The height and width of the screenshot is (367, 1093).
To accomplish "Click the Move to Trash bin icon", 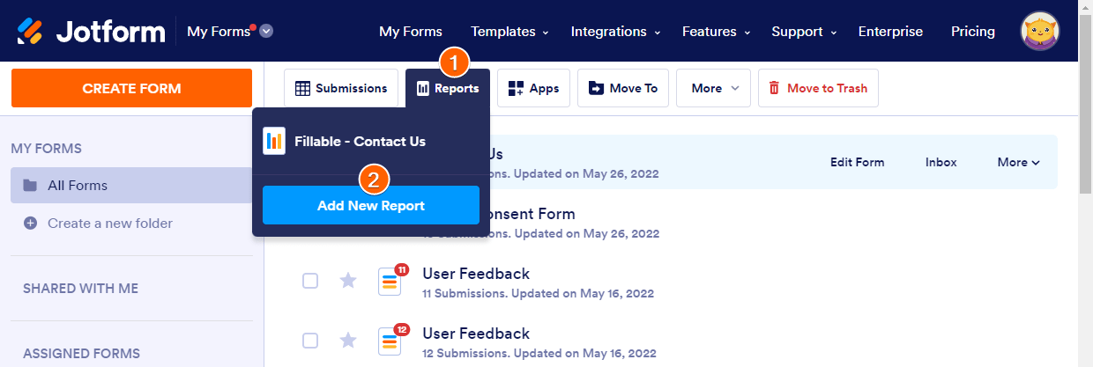I will [774, 89].
